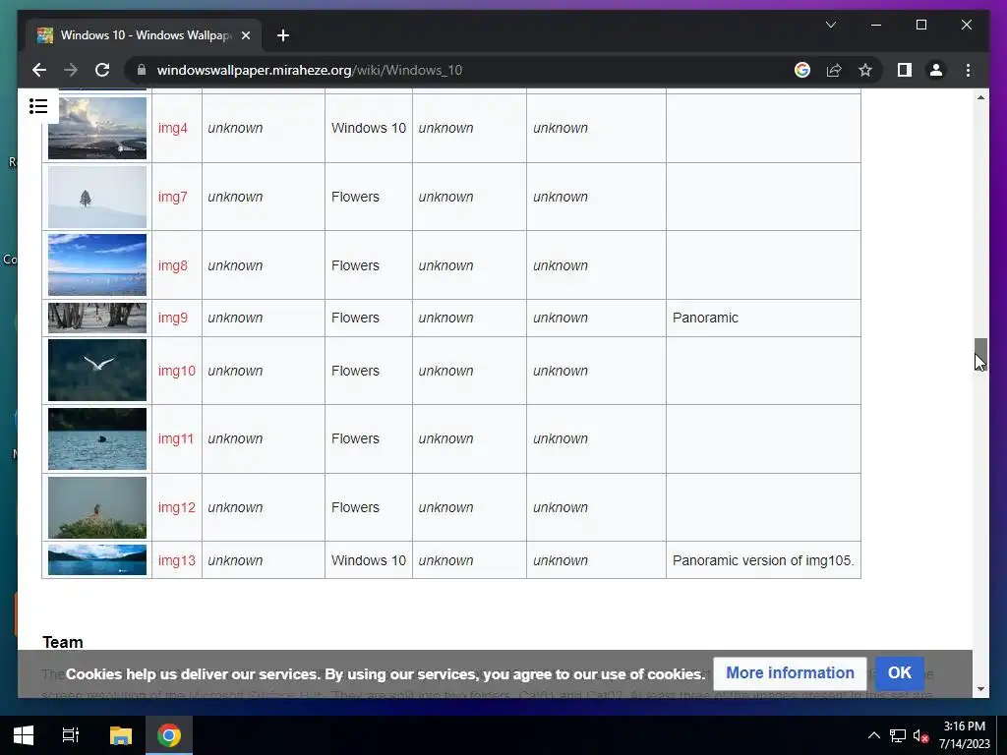Open the Google icon in address bar
Viewport: 1007px width, 755px height.
pos(802,70)
